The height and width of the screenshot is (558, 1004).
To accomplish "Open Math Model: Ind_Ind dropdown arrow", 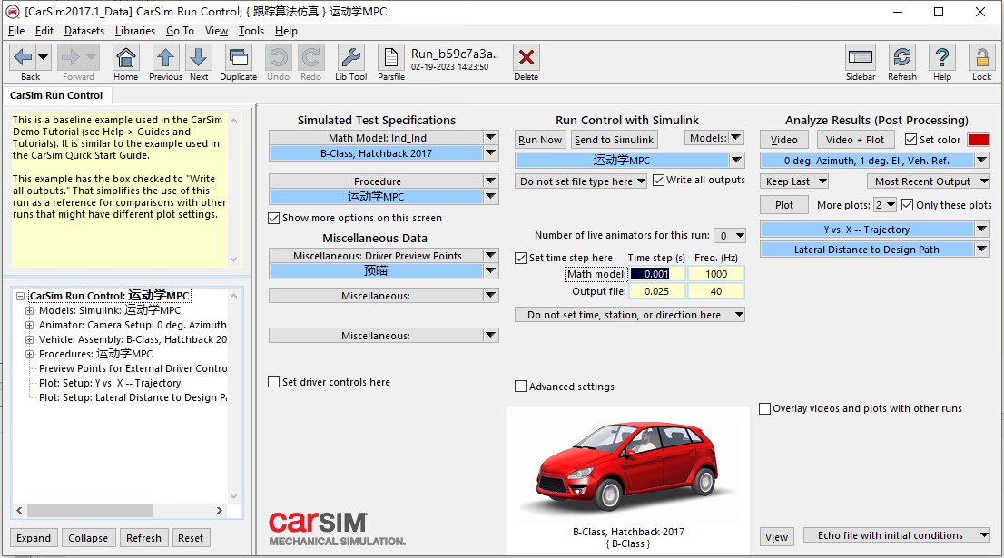I will tap(490, 138).
